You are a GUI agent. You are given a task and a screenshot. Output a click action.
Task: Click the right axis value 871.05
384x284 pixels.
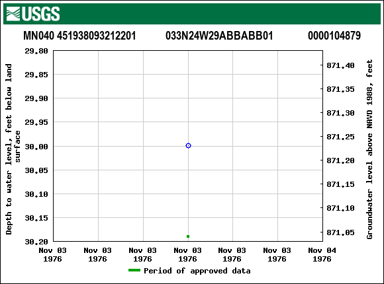point(341,232)
